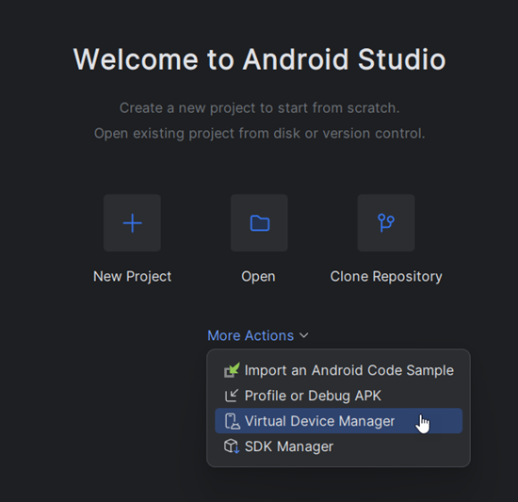Click the Clone Repository branch icon
The image size is (518, 502).
pos(386,223)
